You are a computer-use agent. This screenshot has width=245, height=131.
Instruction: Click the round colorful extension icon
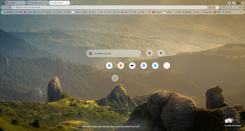point(236,7)
